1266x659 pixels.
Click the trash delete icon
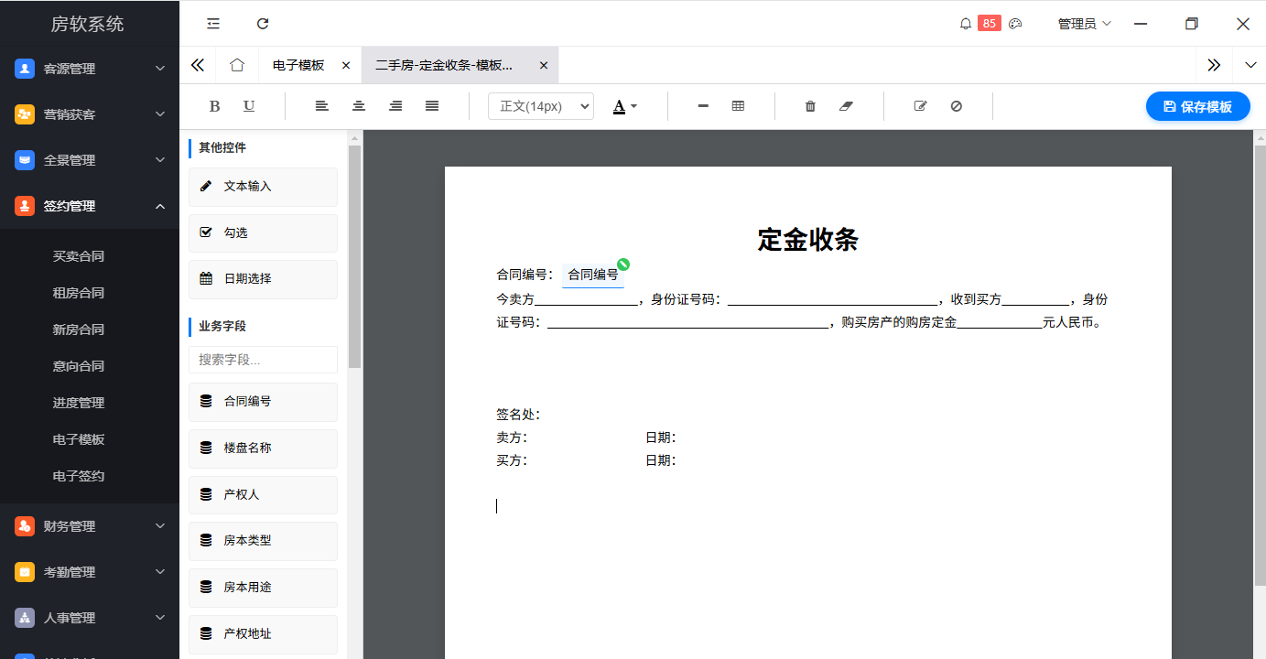(x=809, y=106)
